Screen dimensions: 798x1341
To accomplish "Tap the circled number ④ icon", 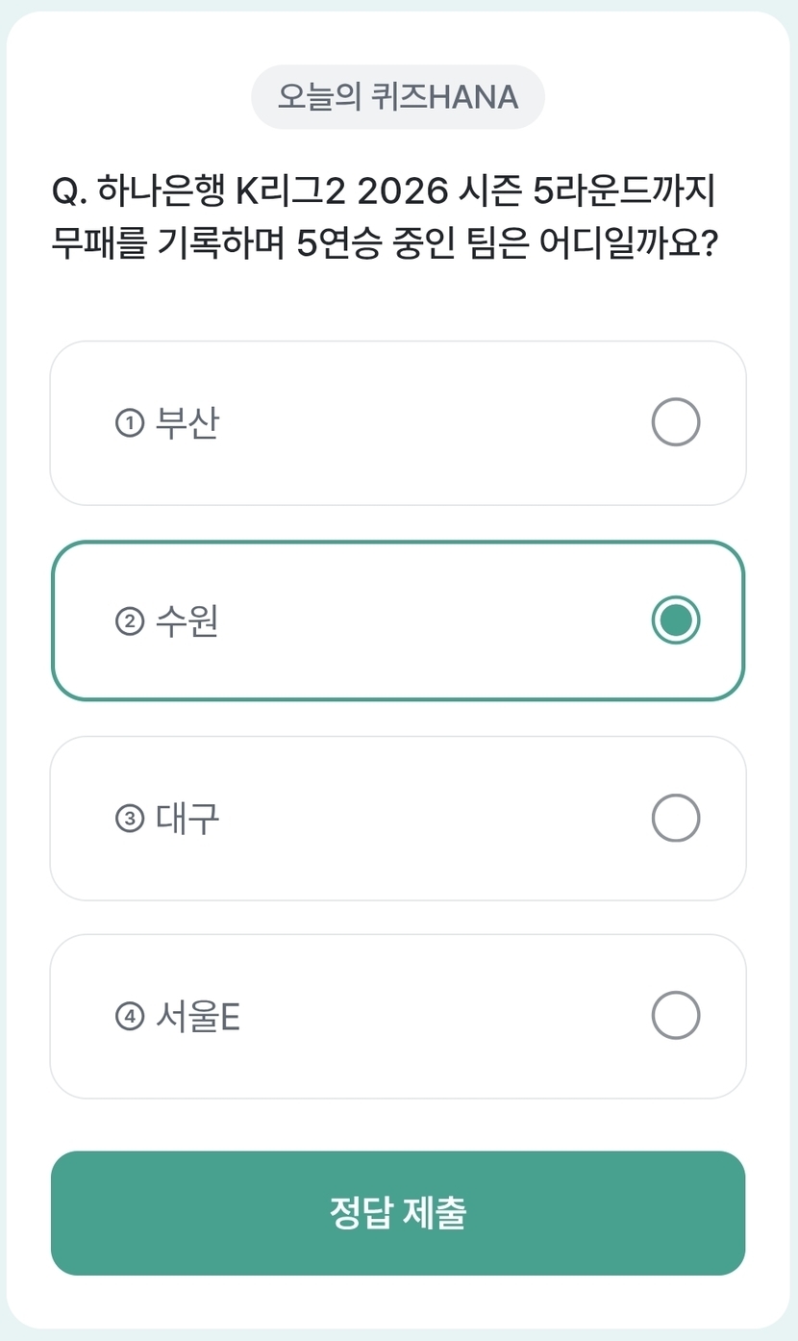I will tap(129, 1017).
